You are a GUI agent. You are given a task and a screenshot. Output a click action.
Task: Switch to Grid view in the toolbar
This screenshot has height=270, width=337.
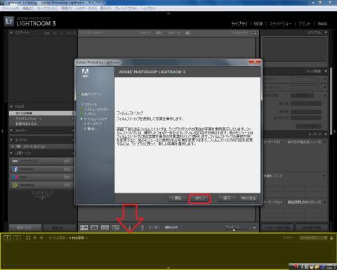[84, 227]
